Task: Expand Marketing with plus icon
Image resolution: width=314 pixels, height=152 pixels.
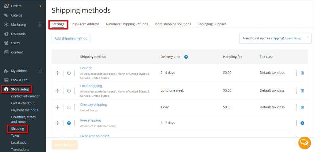Action: (x=40, y=24)
